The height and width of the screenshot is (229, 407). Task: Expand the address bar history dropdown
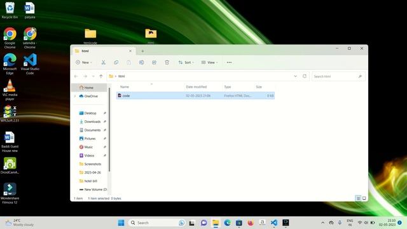pyautogui.click(x=295, y=76)
